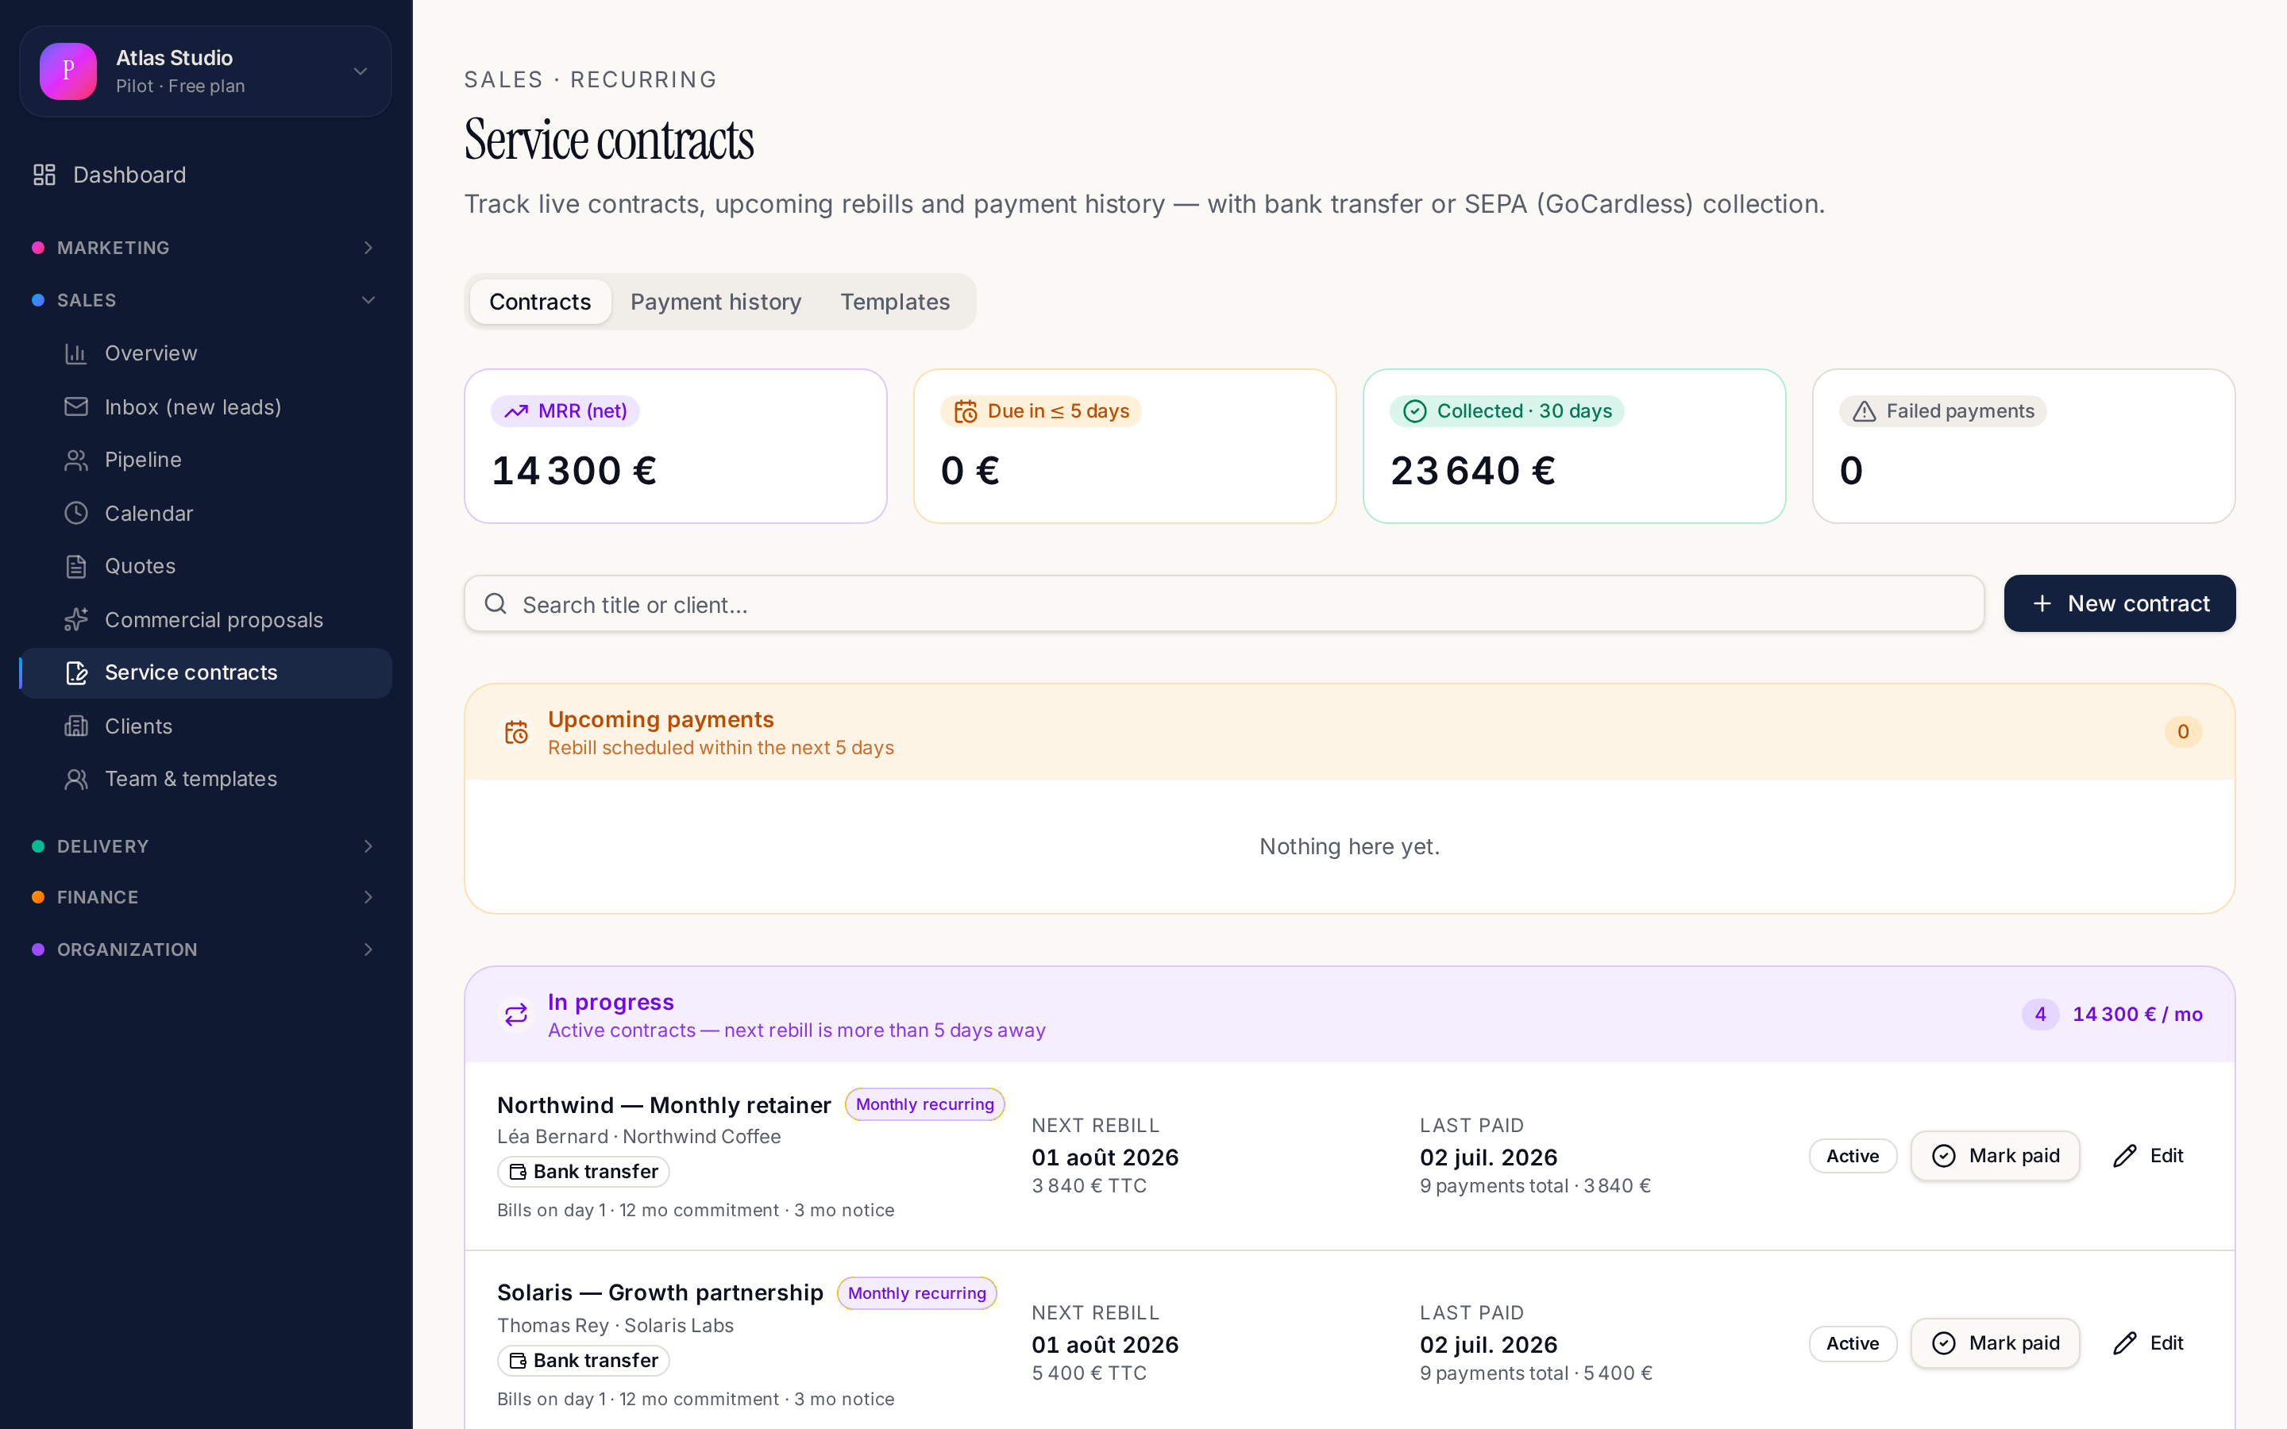This screenshot has width=2287, height=1429.
Task: Go to Inbox (new leads)
Action: pyautogui.click(x=206, y=407)
